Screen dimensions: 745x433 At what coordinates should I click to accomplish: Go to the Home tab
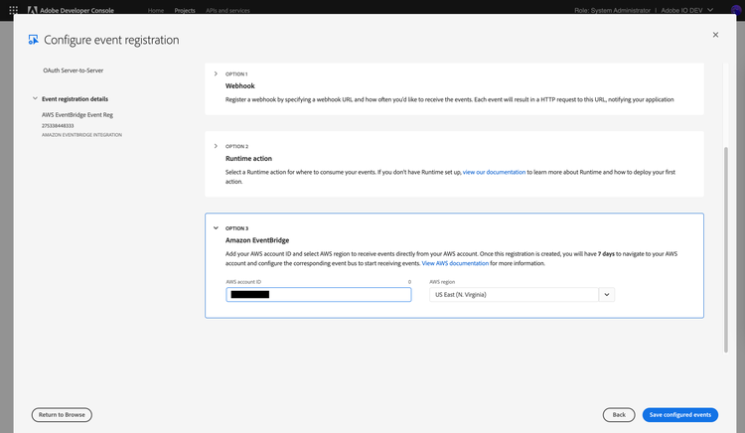156,10
